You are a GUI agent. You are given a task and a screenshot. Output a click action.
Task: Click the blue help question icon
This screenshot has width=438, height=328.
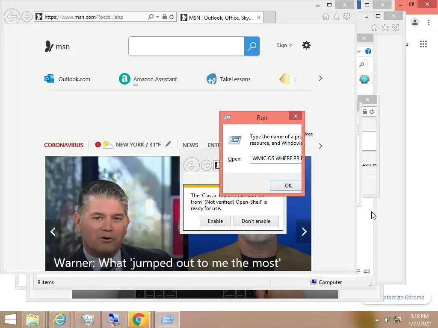[x=368, y=51]
